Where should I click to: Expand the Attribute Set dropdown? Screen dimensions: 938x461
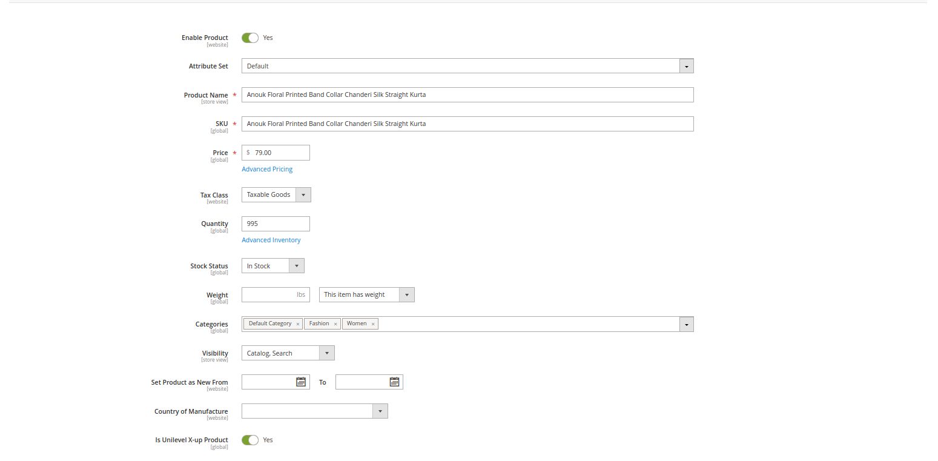(686, 66)
